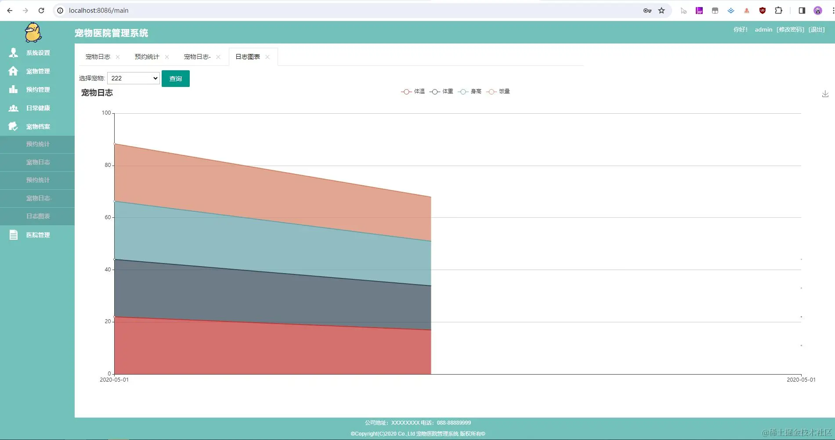Open 宠物日志- with dash in sidebar submenu
Image resolution: width=835 pixels, height=440 pixels.
(x=37, y=198)
